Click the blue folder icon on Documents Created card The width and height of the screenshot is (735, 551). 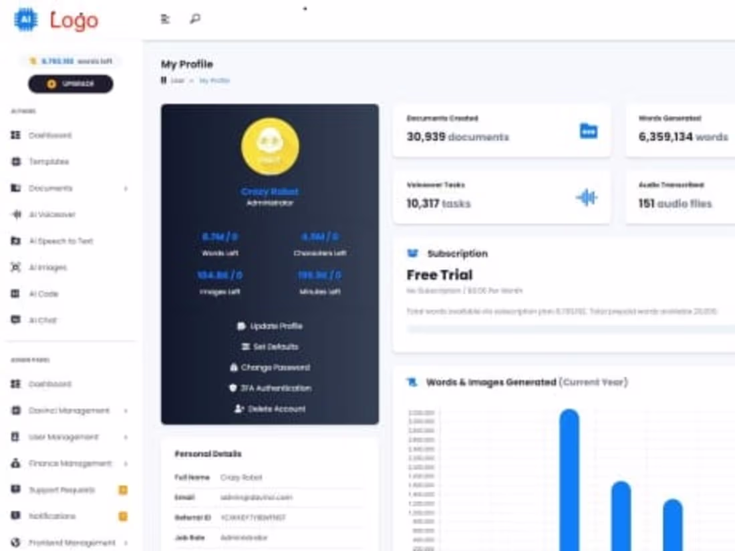587,132
